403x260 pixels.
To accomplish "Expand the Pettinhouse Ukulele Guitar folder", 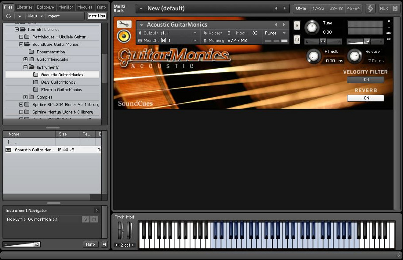I will coord(21,37).
